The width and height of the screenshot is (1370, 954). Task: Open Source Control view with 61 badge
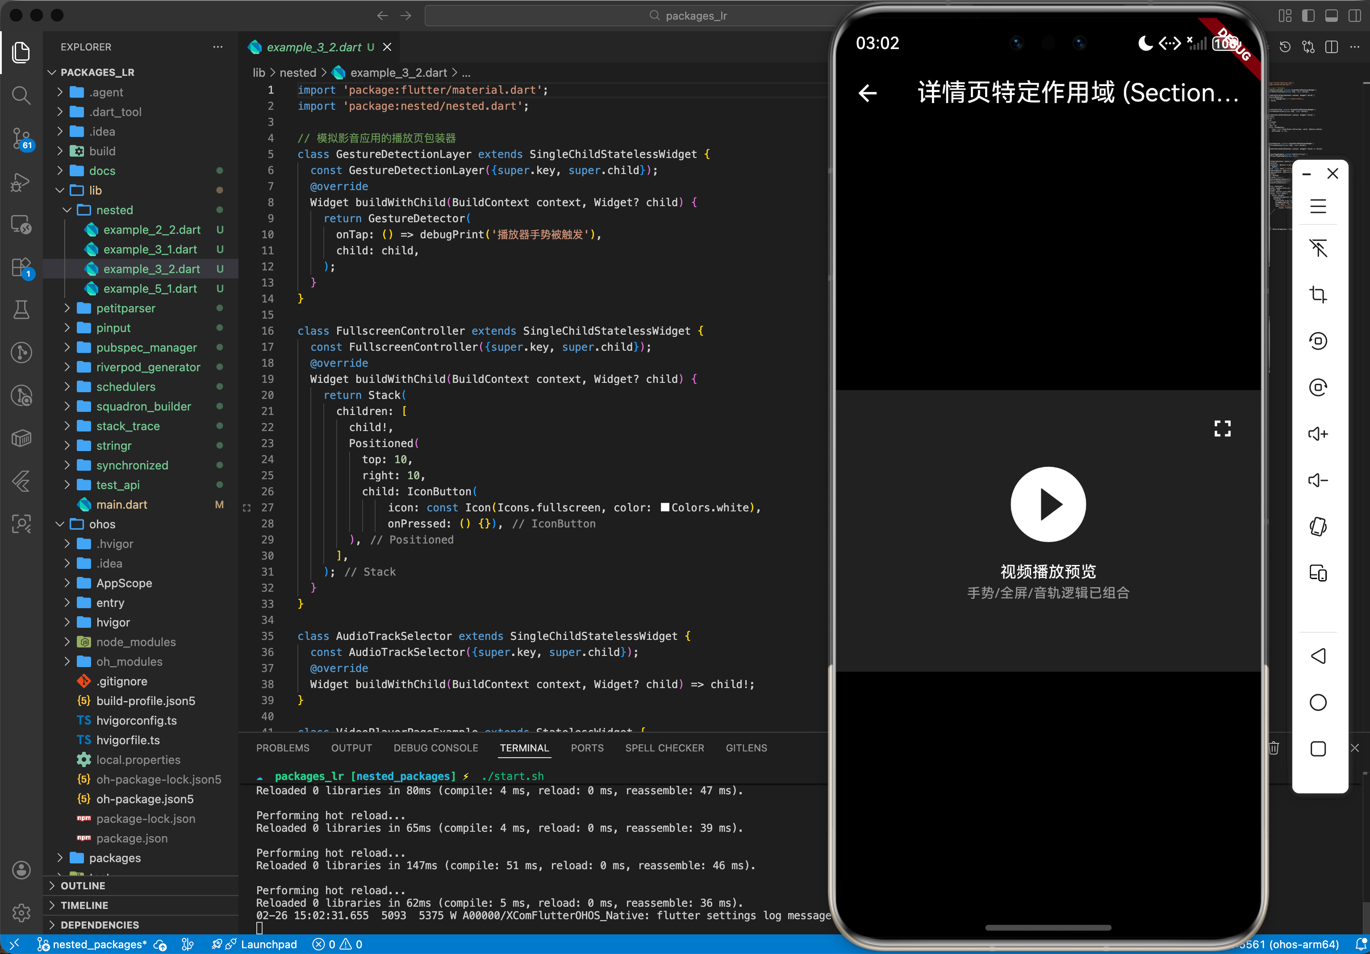(21, 138)
